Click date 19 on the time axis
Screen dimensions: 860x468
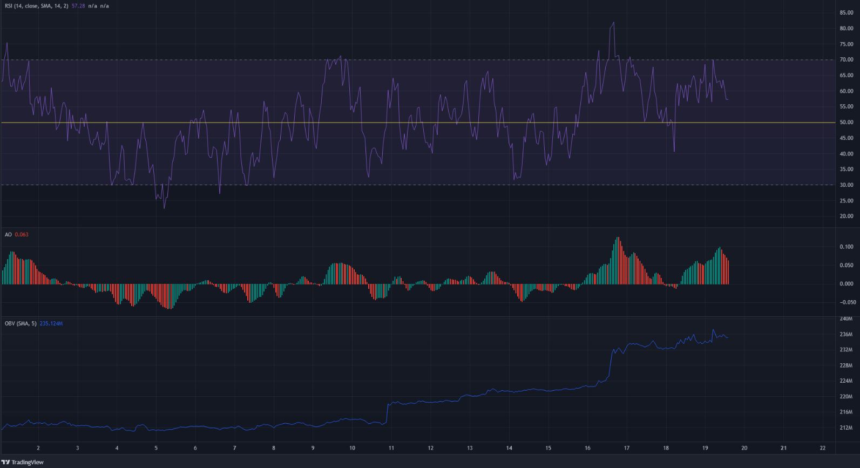705,448
